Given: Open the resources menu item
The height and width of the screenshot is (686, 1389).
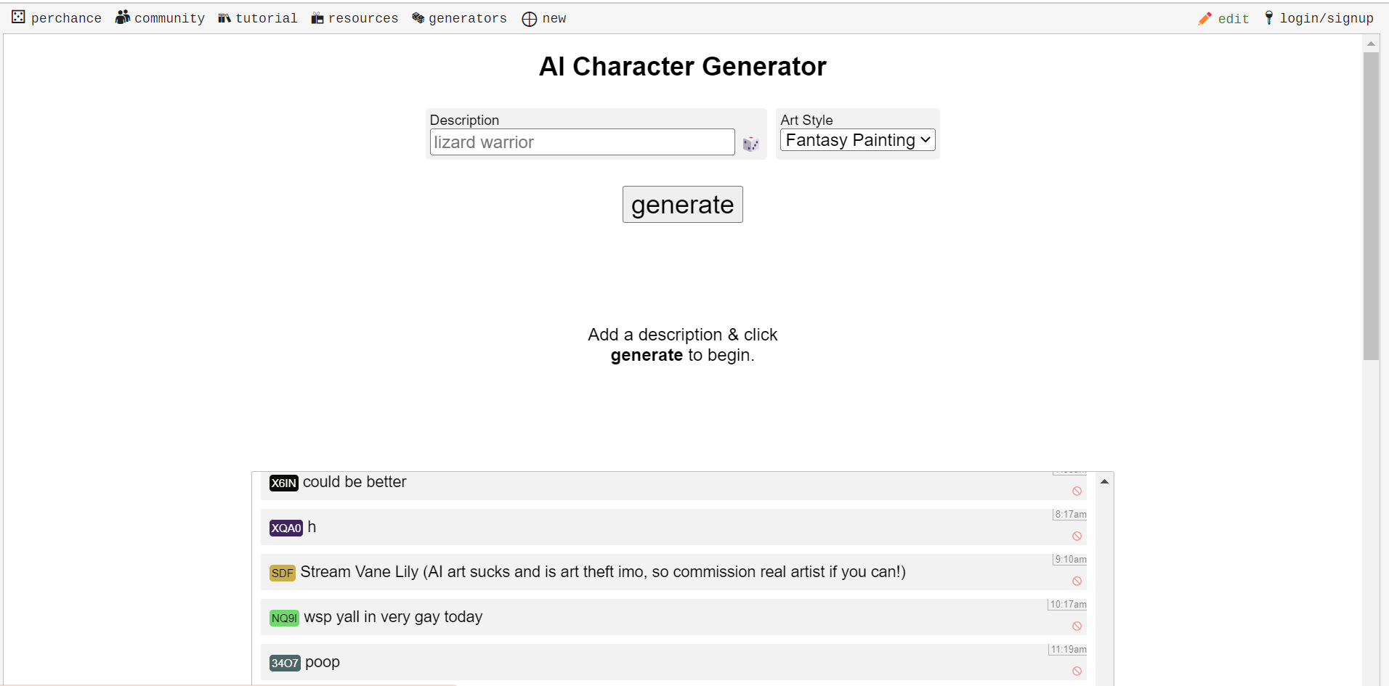Looking at the screenshot, I should [363, 17].
